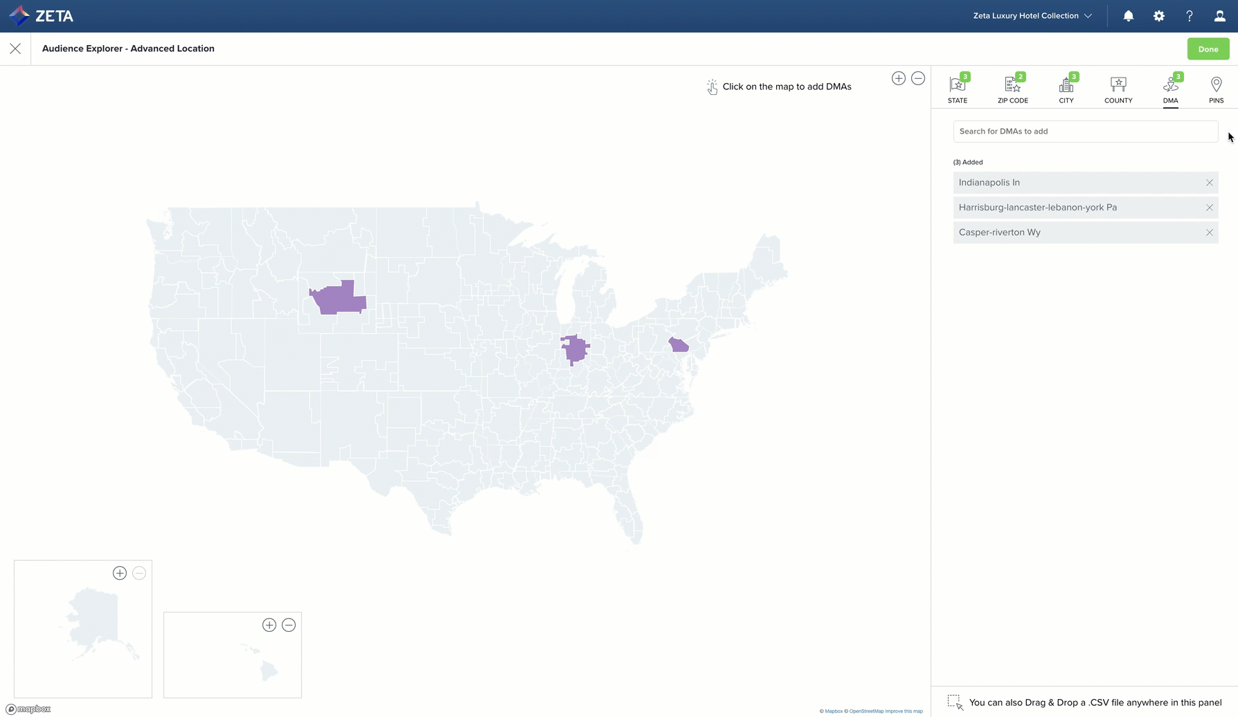Open the notifications bell

(1129, 16)
